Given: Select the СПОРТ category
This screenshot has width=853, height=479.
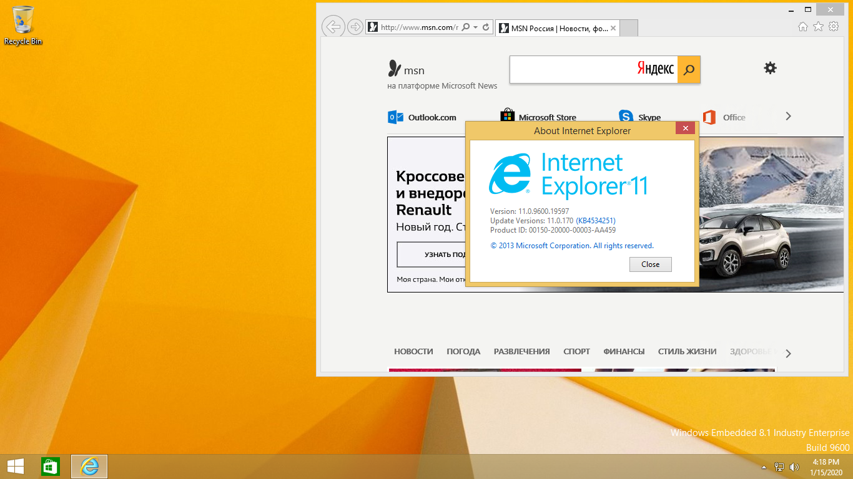Looking at the screenshot, I should point(576,352).
